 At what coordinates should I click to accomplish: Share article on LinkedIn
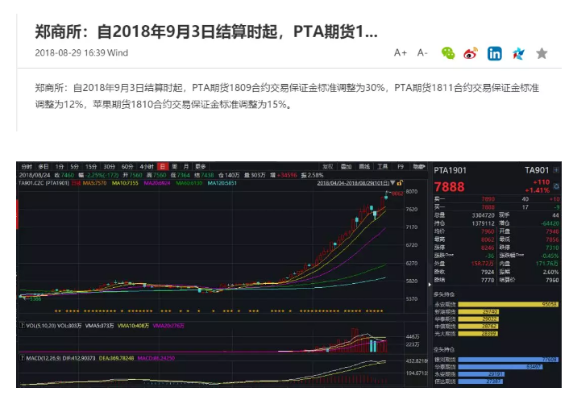click(494, 53)
